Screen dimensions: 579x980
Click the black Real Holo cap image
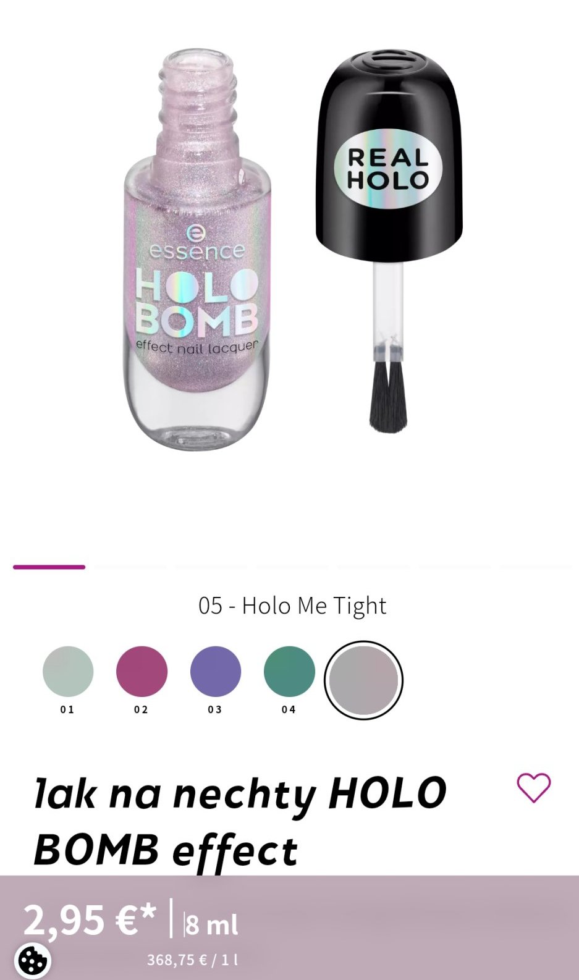tap(389, 241)
